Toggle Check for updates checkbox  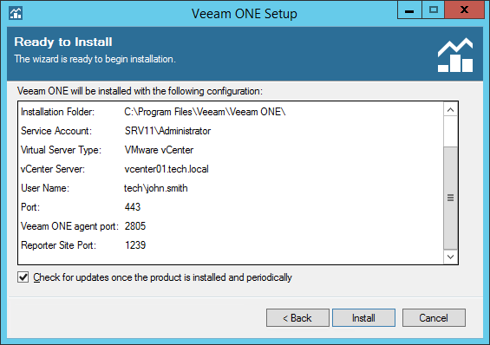click(23, 277)
